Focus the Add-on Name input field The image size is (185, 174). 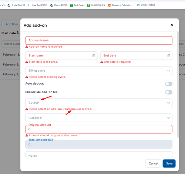(99, 40)
